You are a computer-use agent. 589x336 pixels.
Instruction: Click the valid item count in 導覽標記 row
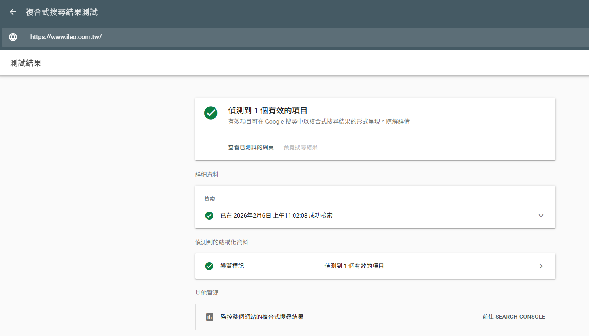click(354, 266)
